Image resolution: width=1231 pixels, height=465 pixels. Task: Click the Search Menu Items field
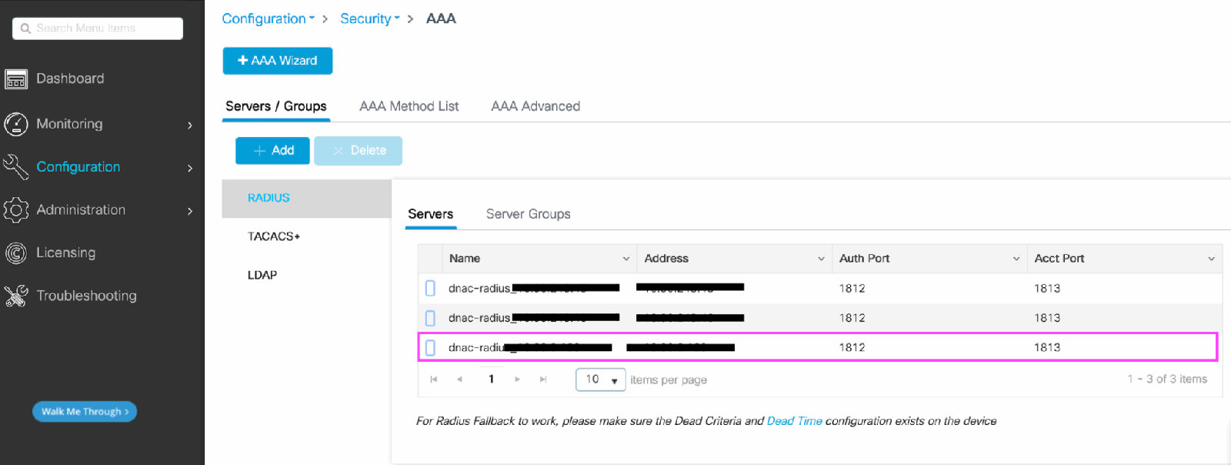click(x=98, y=28)
